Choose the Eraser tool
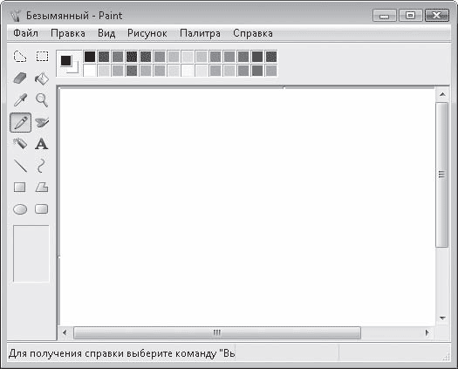This screenshot has height=369, width=458. [x=20, y=79]
